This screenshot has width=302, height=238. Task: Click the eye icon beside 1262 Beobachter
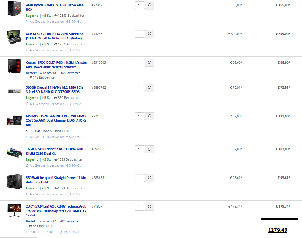pos(55,44)
